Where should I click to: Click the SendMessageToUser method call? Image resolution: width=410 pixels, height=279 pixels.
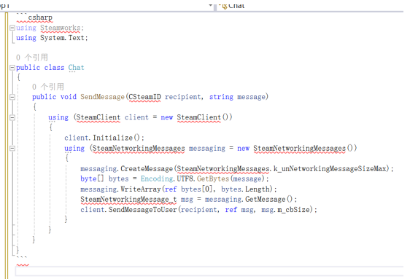[x=143, y=210]
